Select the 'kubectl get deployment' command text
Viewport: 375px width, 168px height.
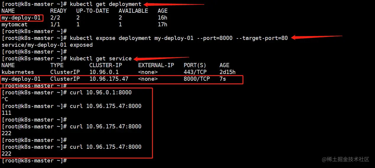[106, 4]
